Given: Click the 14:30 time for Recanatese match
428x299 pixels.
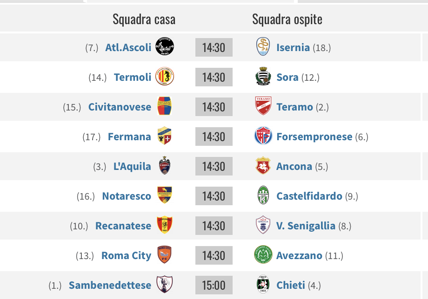Looking at the screenshot, I should click(x=214, y=226).
